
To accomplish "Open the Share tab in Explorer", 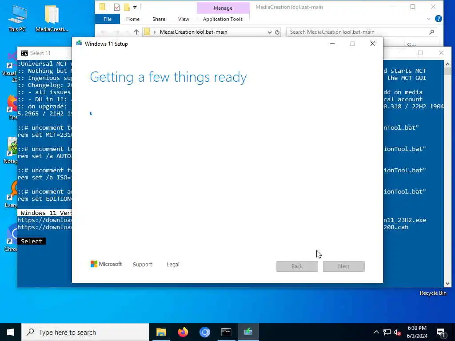I will coord(159,19).
